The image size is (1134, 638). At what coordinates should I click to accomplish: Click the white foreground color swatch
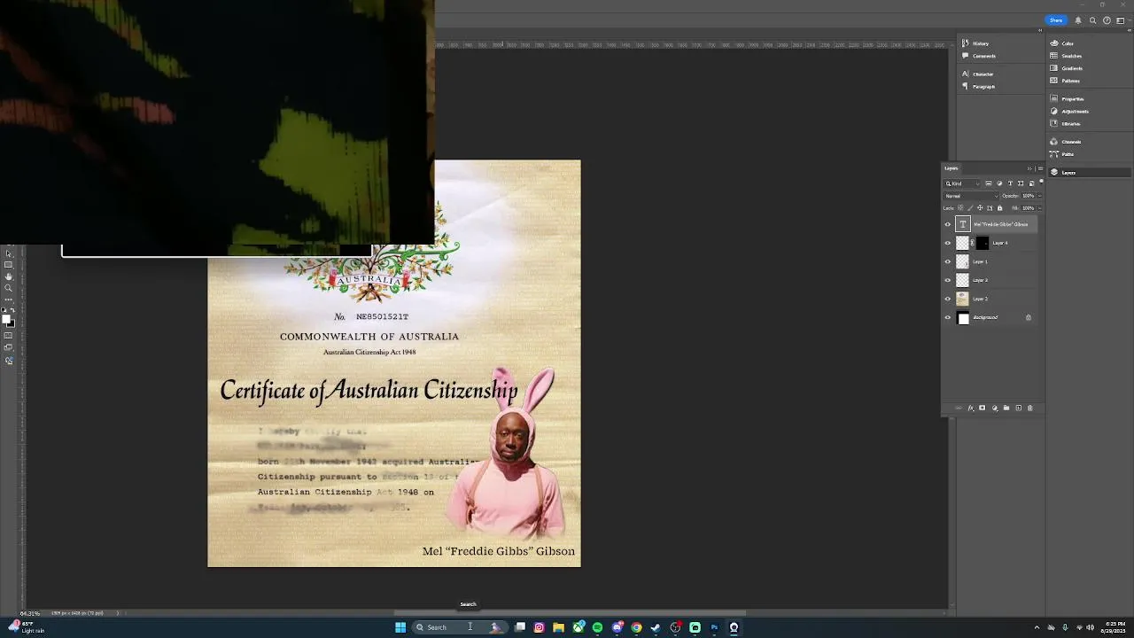pos(5,318)
